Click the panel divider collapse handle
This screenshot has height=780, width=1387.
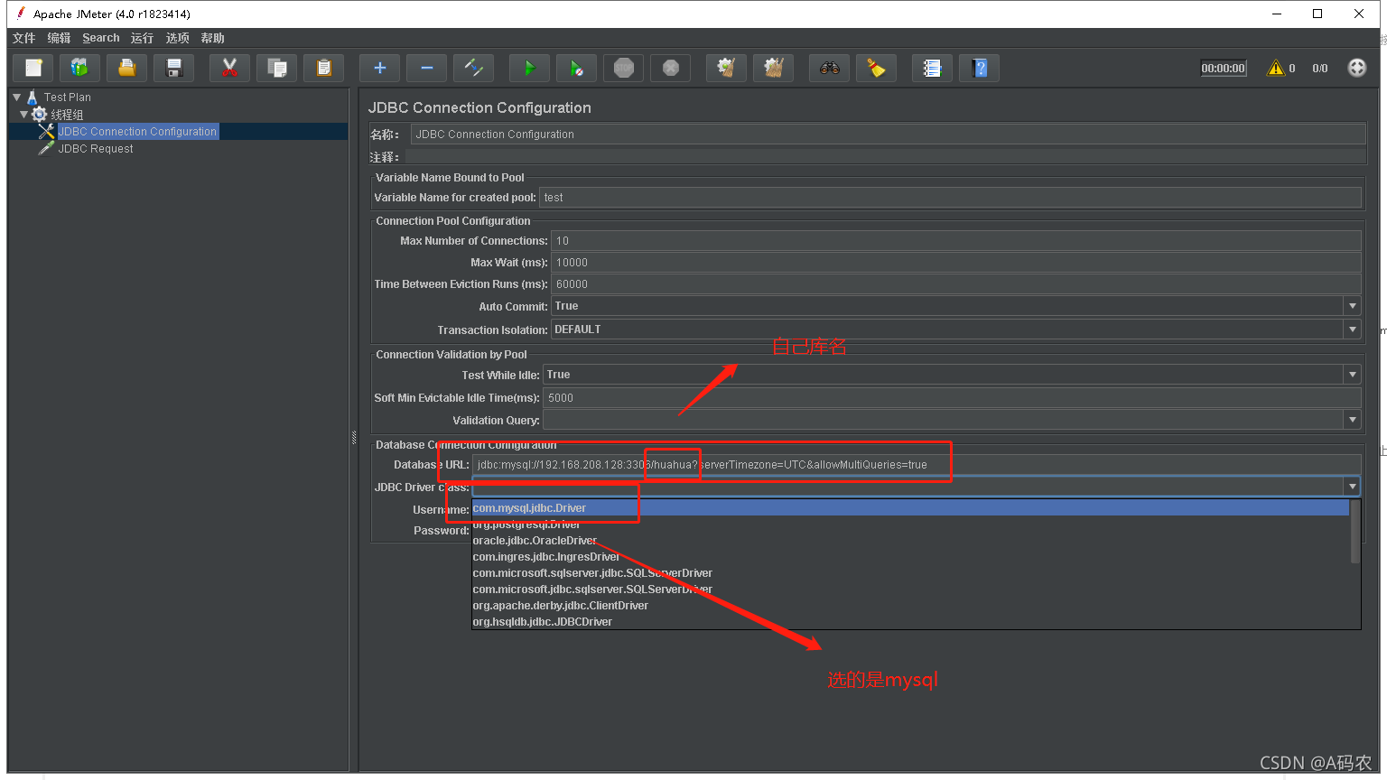click(354, 438)
